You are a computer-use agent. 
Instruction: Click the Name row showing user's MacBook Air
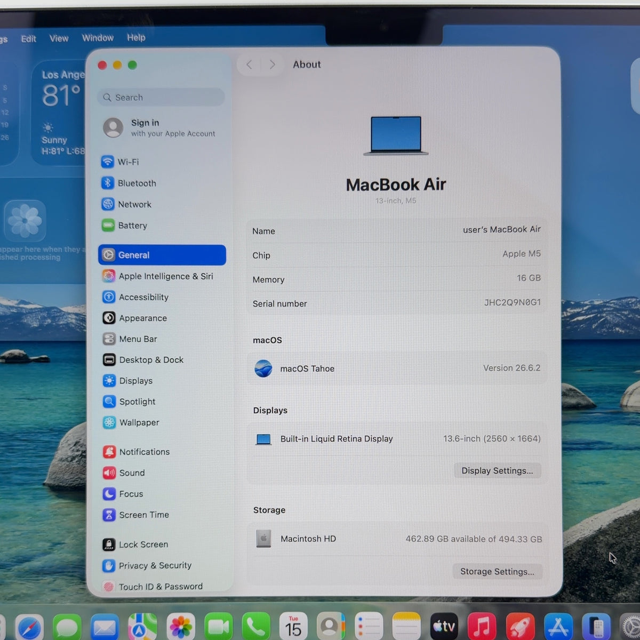coord(396,230)
